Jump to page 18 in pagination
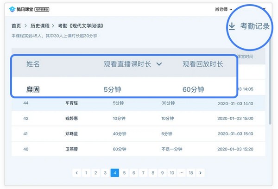The width and height of the screenshot is (278, 189). pos(190,173)
